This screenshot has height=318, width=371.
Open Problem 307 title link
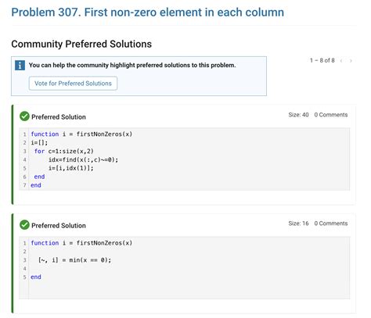(148, 13)
